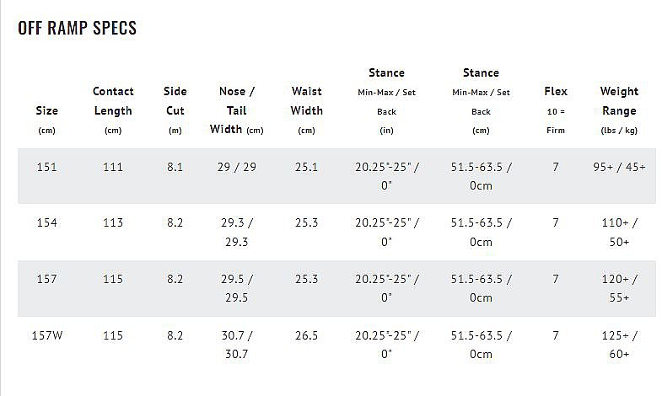Select the 151 size cell
662x396 pixels.
coord(47,167)
